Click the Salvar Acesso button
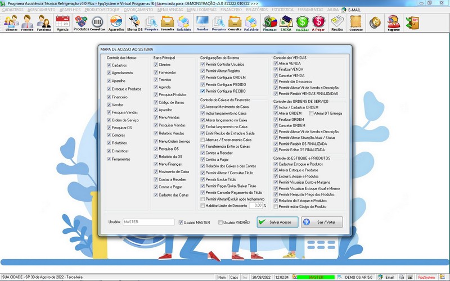450x281 pixels. point(277,222)
